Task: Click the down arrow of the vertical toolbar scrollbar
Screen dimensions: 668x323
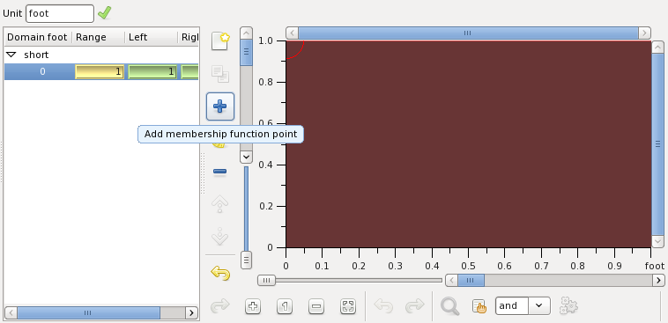Action: 246,157
